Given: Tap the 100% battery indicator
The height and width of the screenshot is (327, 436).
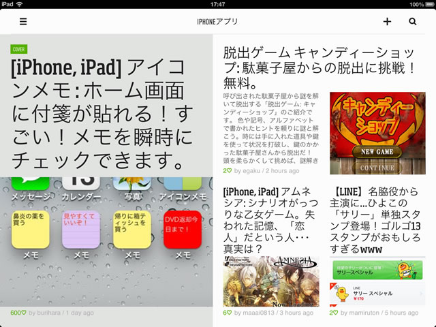Looking at the screenshot, I should point(422,5).
